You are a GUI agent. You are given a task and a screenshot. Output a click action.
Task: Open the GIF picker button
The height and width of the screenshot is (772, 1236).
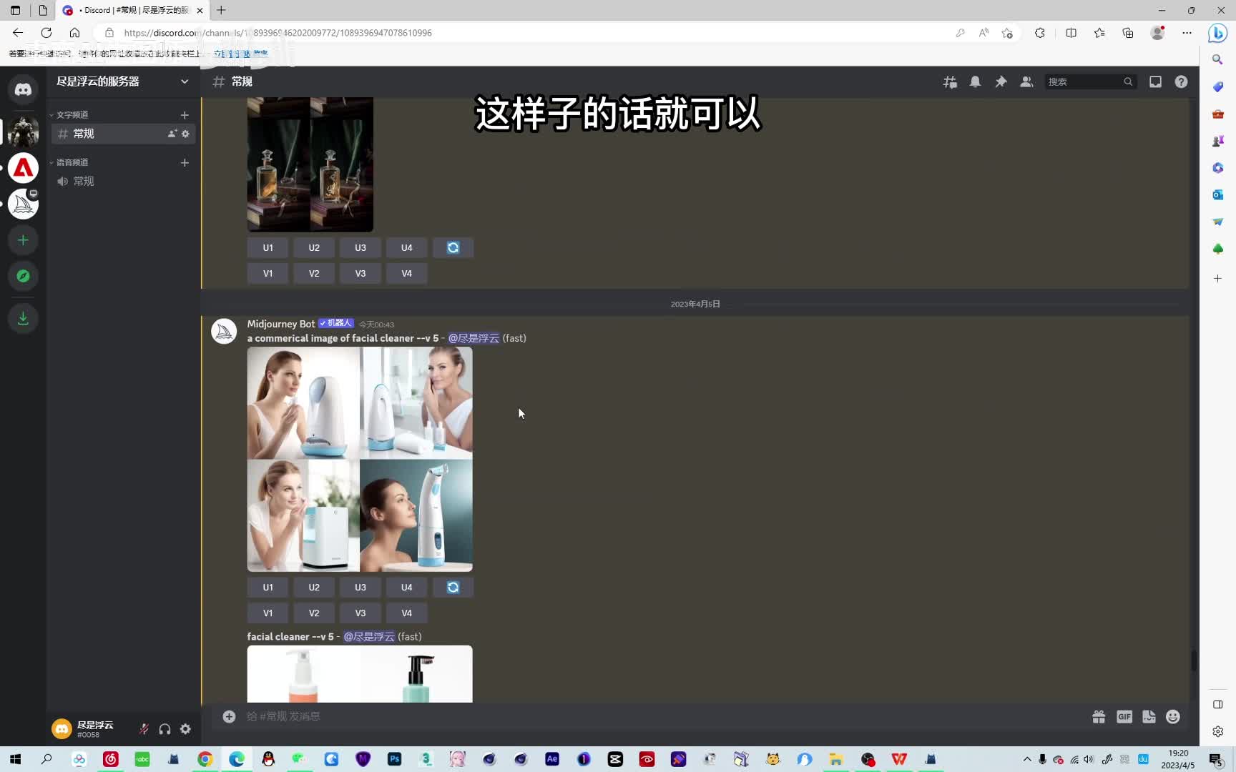(x=1124, y=717)
